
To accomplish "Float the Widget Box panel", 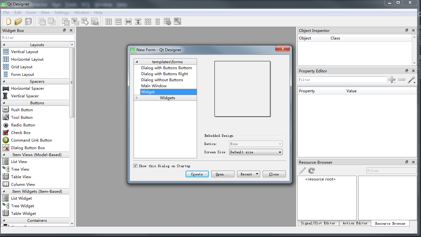I will [x=64, y=30].
